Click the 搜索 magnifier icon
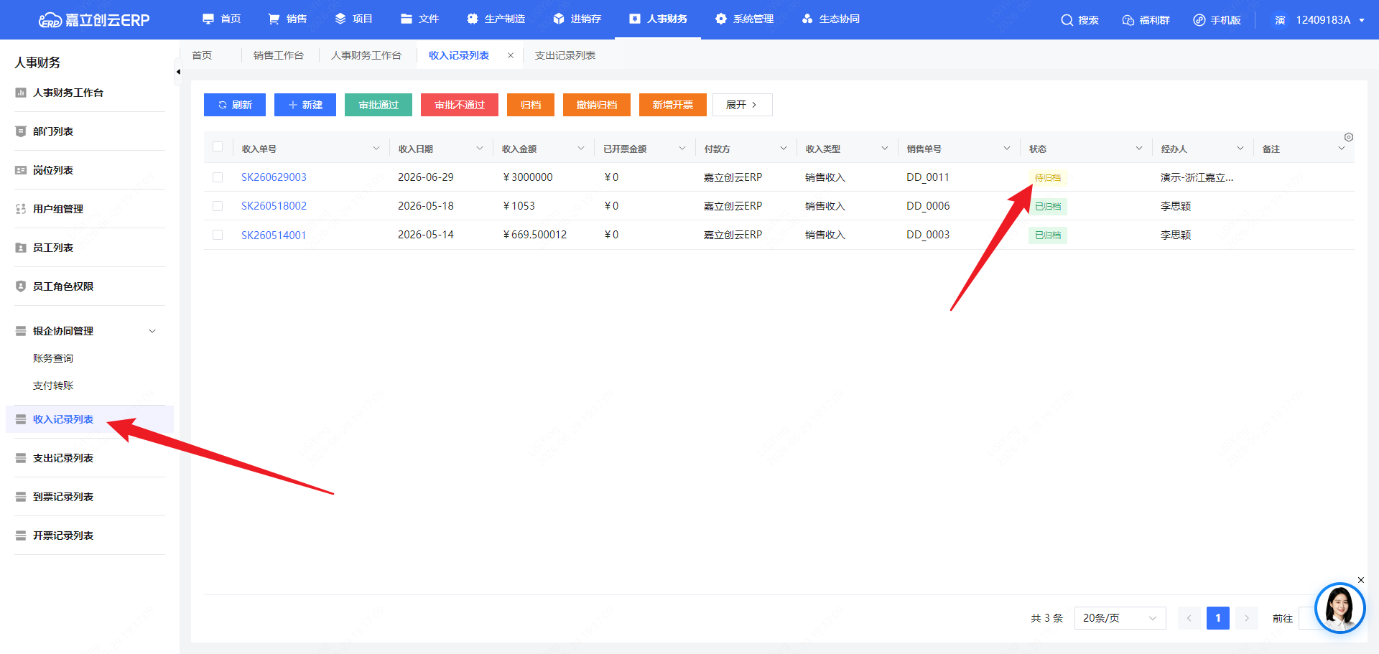This screenshot has height=654, width=1379. [1067, 20]
